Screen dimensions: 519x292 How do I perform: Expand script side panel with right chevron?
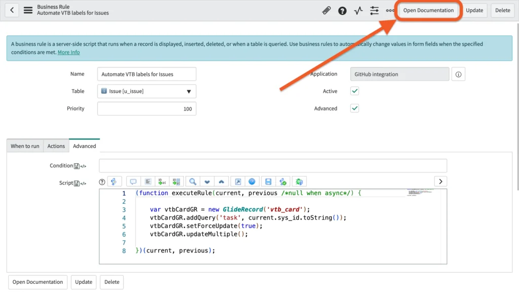coord(440,181)
